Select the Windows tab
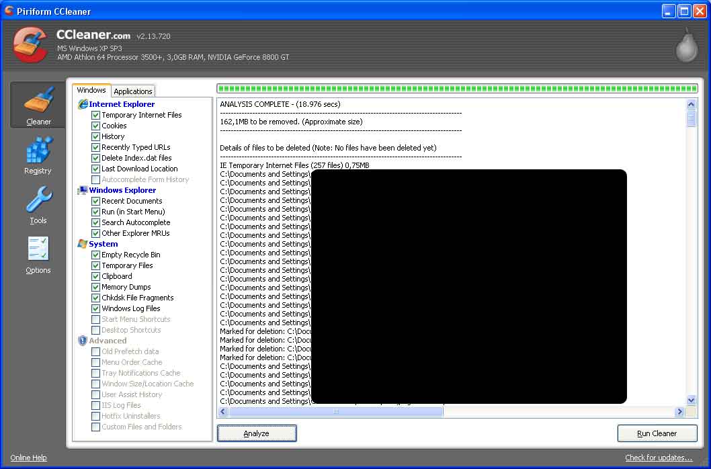 91,90
